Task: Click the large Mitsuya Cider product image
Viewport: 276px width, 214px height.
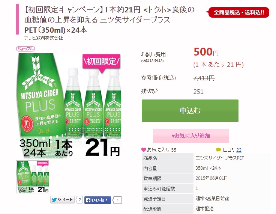Action: pos(68,105)
